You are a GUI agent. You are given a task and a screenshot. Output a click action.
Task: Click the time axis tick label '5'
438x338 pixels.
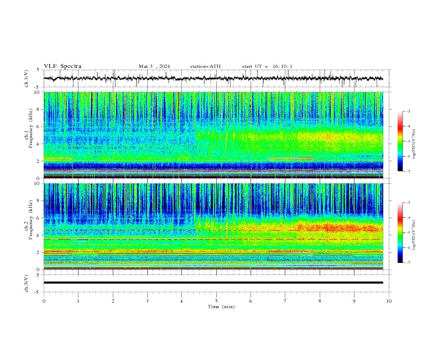pos(216,301)
